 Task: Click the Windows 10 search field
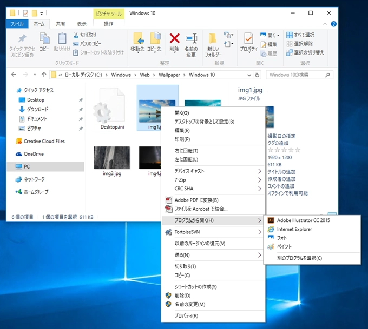299,75
